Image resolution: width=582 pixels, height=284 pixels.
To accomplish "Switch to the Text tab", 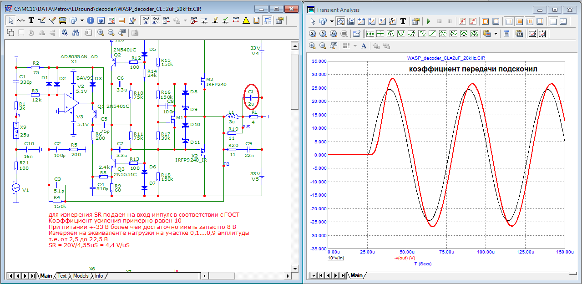I will (x=62, y=276).
